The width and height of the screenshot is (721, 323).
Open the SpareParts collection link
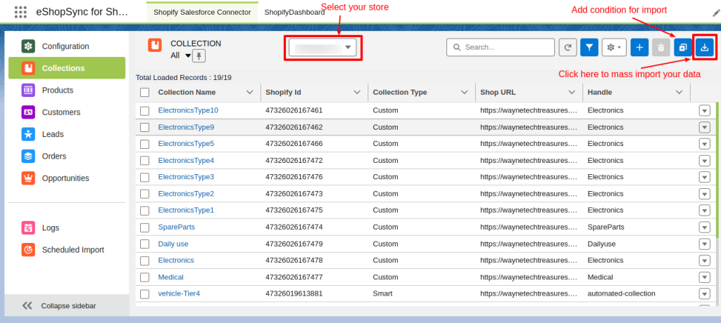pyautogui.click(x=177, y=227)
